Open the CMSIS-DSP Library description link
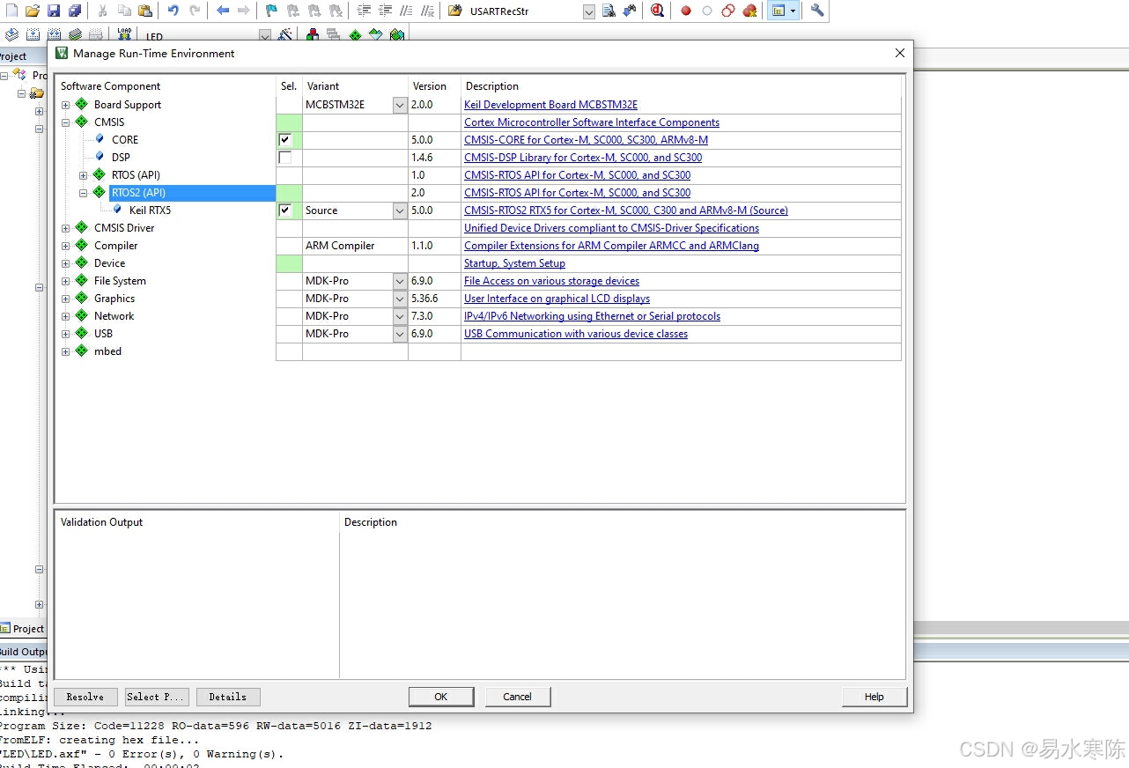 tap(583, 158)
